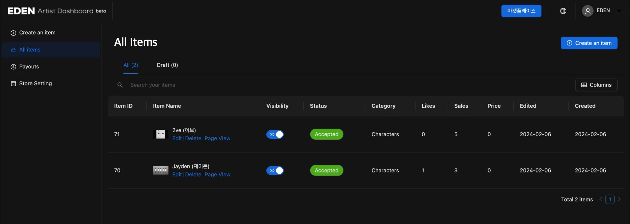The width and height of the screenshot is (630, 224).
Task: Click the EDEN user avatar icon
Action: point(587,11)
